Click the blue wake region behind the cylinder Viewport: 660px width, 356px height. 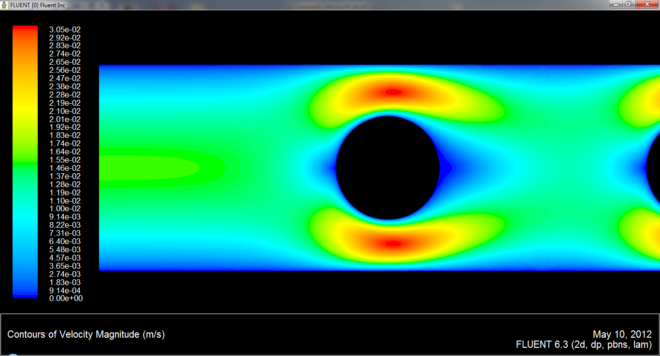[445, 168]
